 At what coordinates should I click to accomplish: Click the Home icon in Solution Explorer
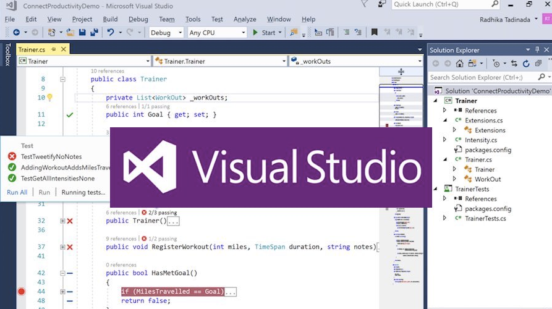click(459, 64)
